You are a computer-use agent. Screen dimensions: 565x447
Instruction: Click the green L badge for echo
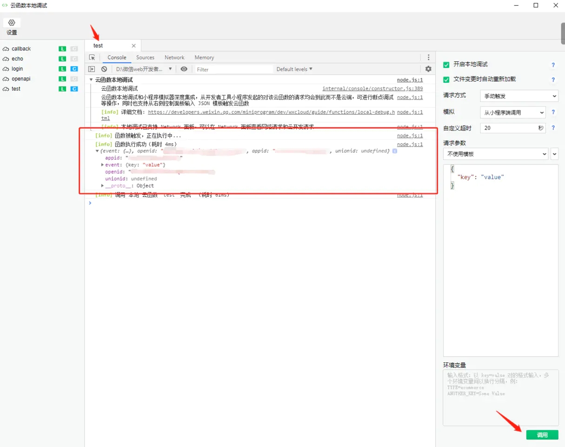click(x=62, y=59)
